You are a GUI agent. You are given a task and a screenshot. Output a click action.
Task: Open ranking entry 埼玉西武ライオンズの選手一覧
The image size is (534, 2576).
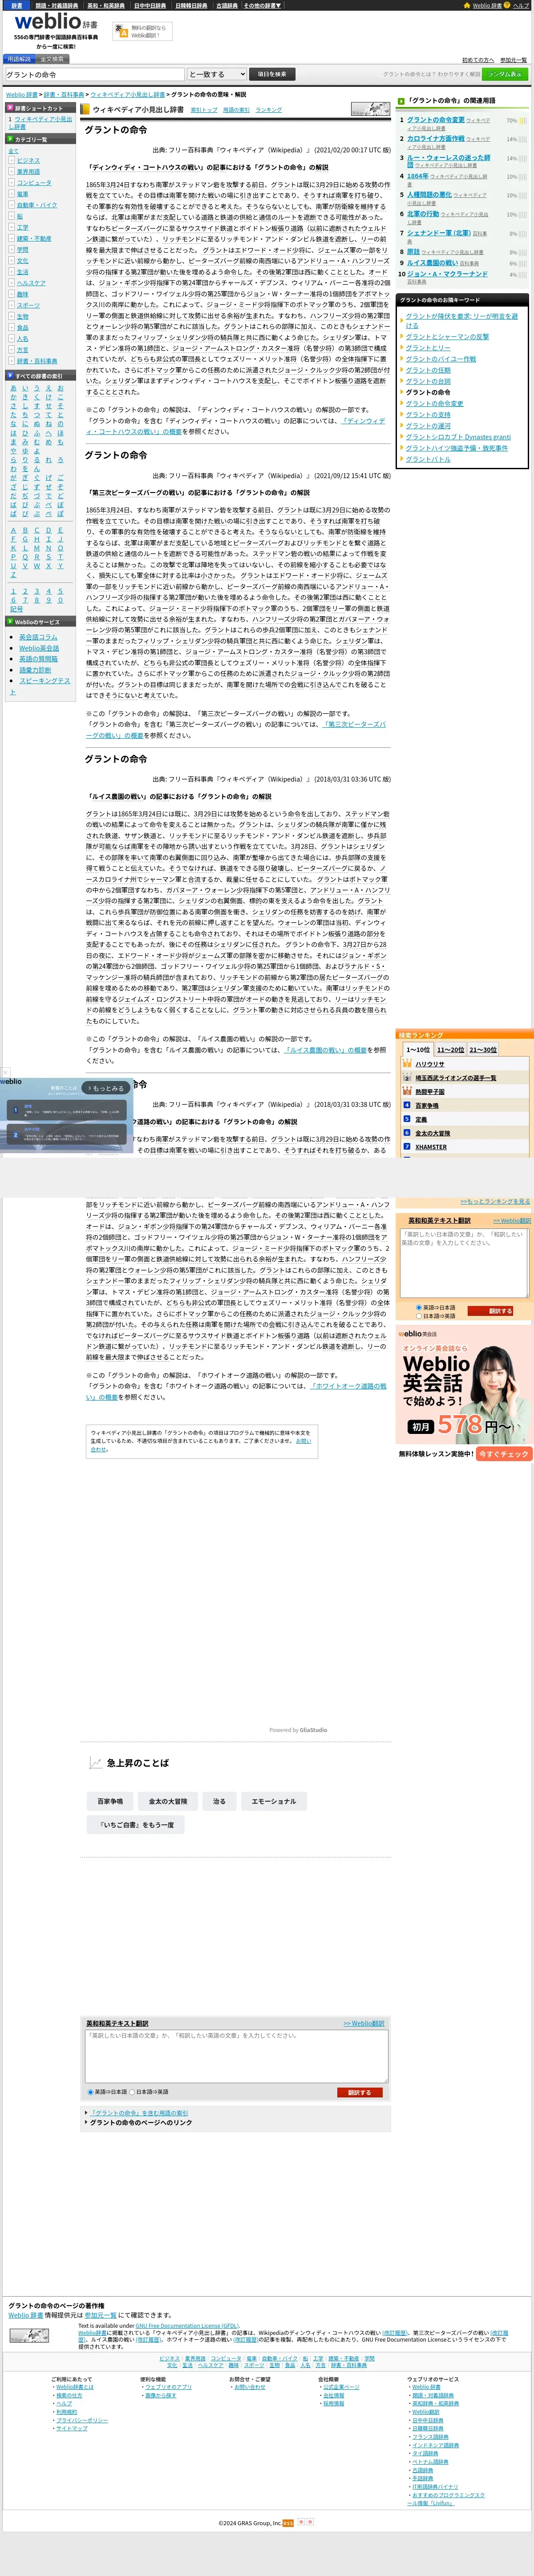tap(455, 1078)
